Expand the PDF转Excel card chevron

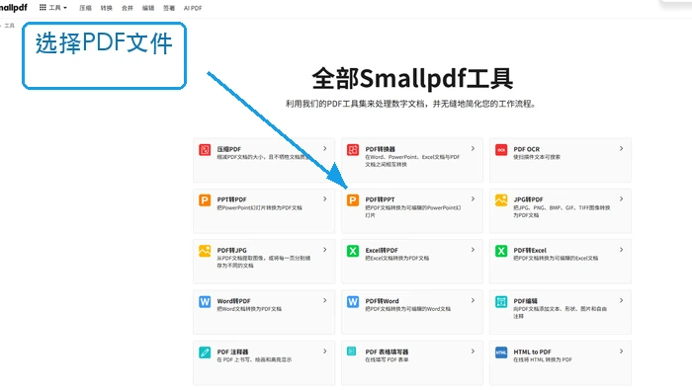click(621, 250)
